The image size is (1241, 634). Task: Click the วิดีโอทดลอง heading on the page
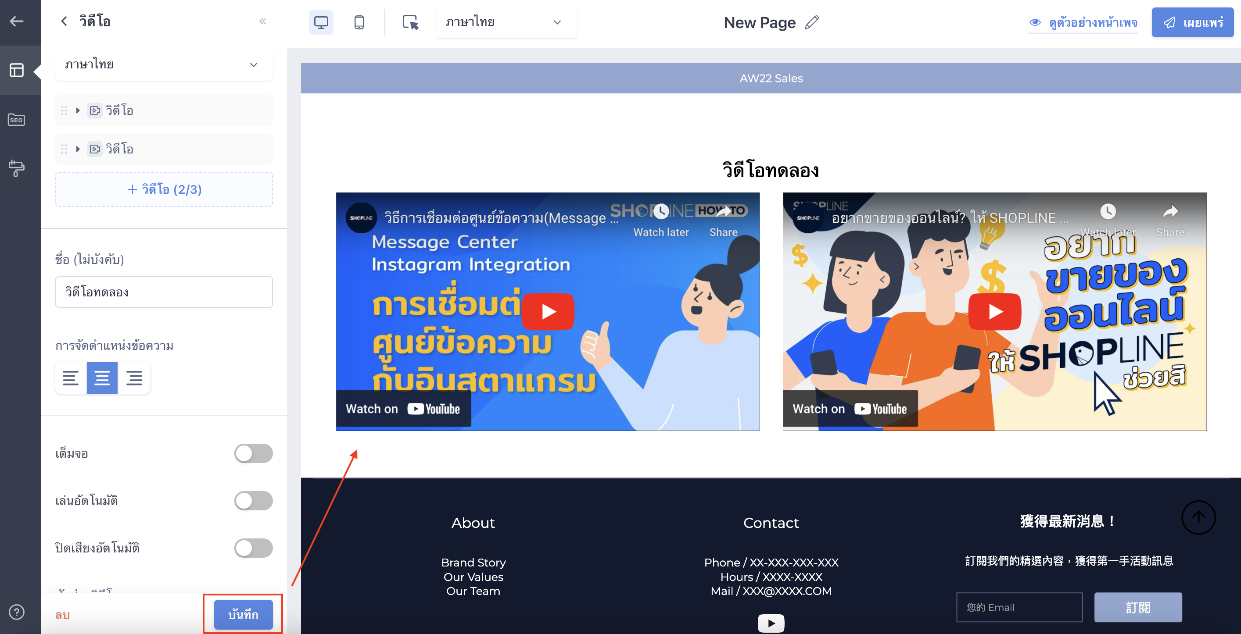point(771,171)
